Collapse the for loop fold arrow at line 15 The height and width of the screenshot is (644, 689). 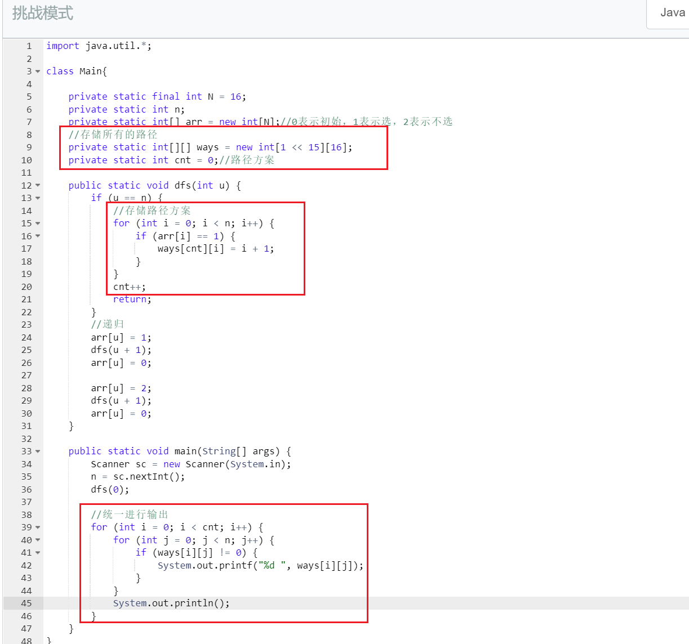(x=38, y=223)
